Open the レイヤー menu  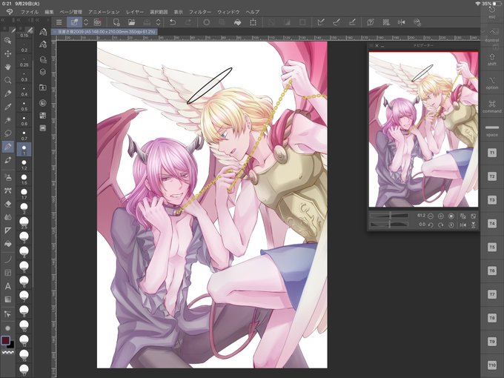(135, 12)
